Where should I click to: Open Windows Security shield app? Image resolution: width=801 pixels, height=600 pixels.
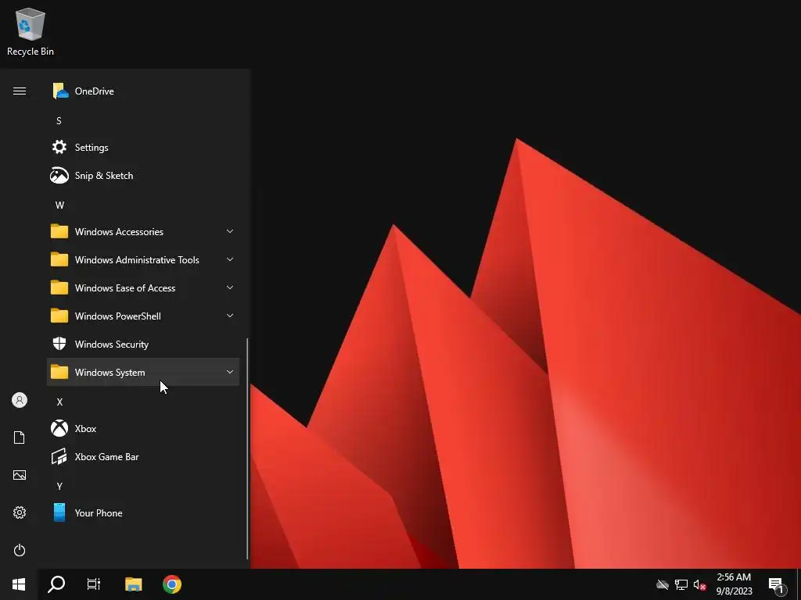143,344
